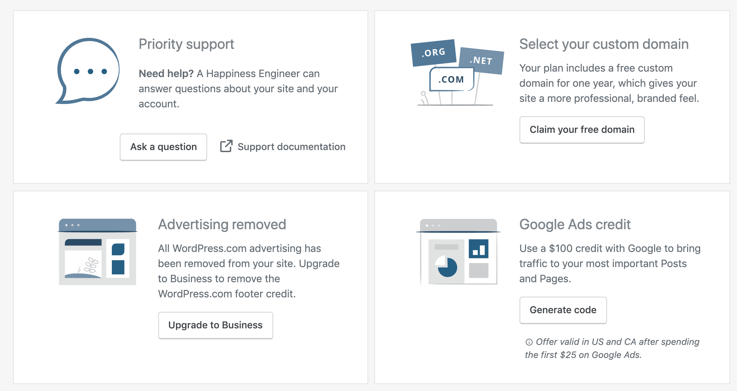Viewport: 737px width, 391px height.
Task: Click the .NET domain sign illustration
Action: pyautogui.click(x=482, y=61)
